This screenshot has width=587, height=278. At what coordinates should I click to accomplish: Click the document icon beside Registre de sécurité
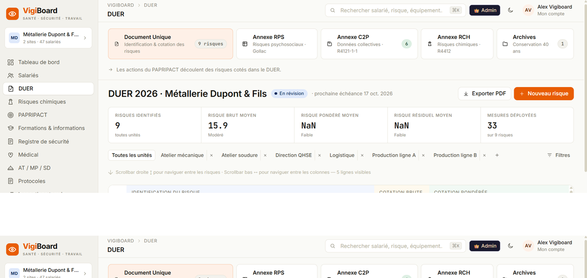coord(11,142)
